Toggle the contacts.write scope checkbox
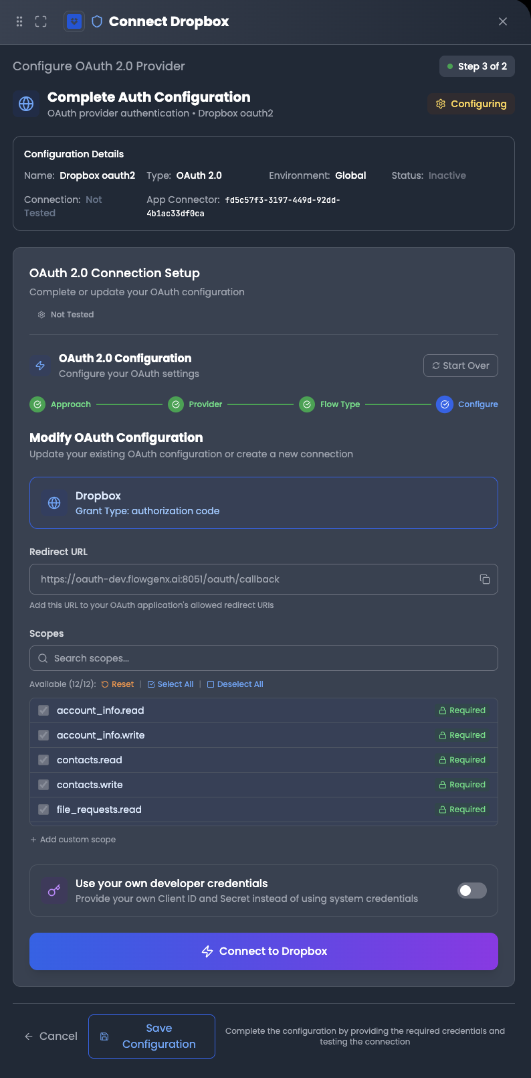Viewport: 531px width, 1078px height. [x=43, y=785]
